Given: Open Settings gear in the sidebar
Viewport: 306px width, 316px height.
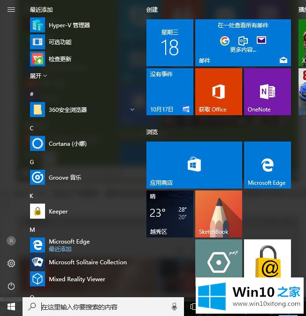Looking at the screenshot, I should click(11, 263).
